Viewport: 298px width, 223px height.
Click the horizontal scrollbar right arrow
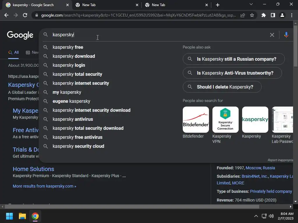pyautogui.click(x=291, y=206)
